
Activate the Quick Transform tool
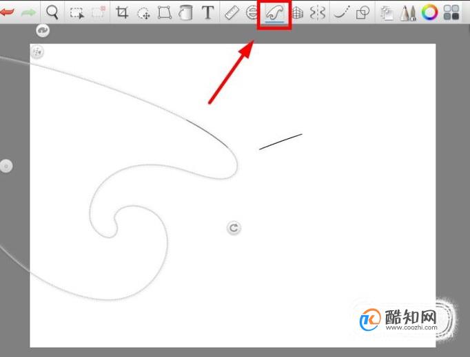(143, 14)
